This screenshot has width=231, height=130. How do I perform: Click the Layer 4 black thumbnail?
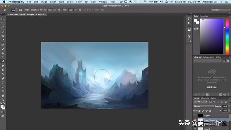point(201,116)
